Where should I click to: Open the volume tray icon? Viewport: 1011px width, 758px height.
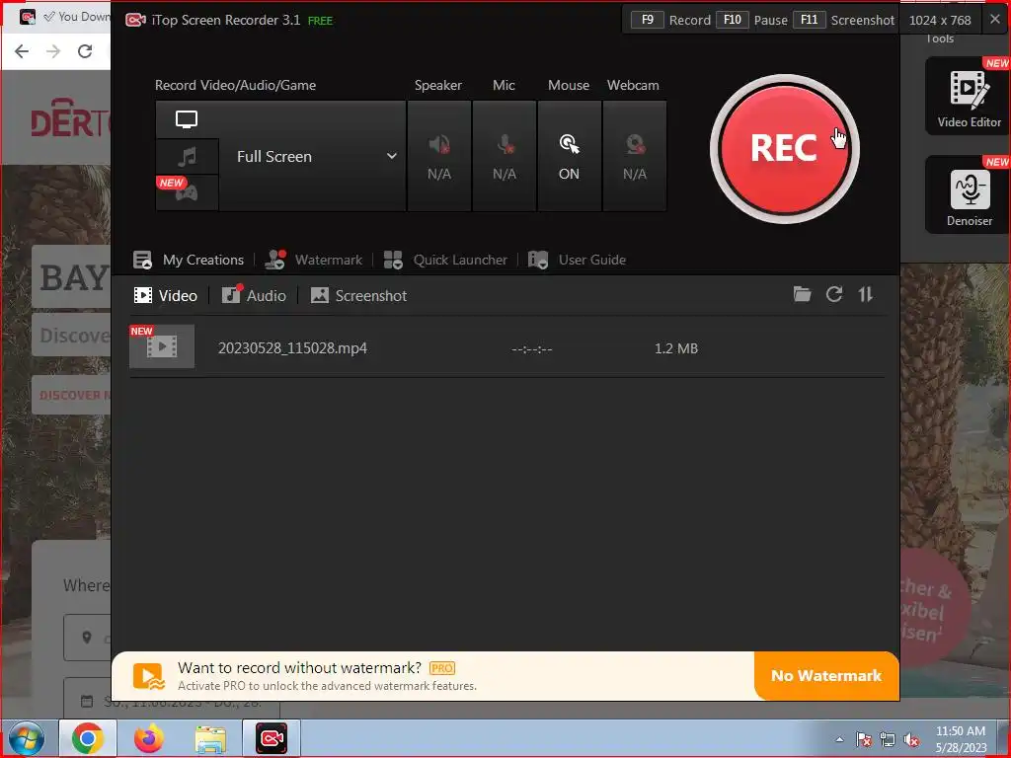click(911, 739)
